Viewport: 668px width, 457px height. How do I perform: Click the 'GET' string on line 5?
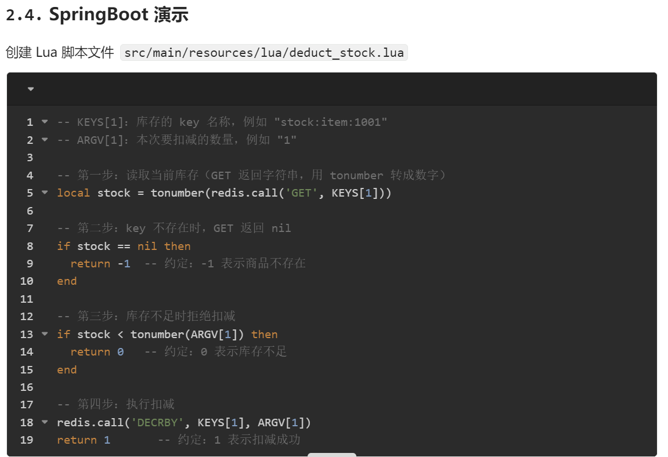point(301,193)
